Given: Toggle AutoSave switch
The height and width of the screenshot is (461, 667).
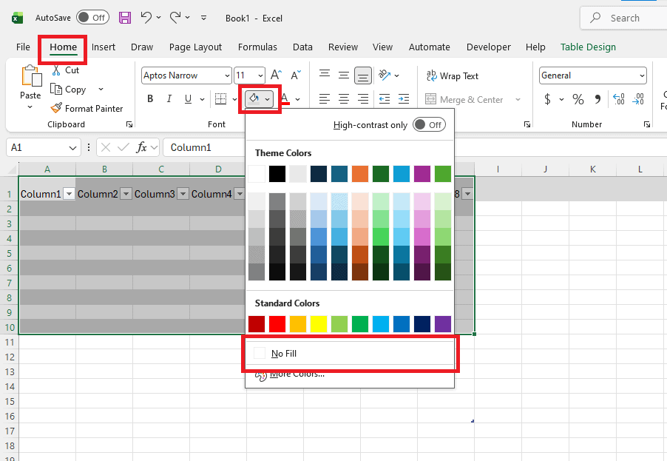Looking at the screenshot, I should [x=92, y=18].
